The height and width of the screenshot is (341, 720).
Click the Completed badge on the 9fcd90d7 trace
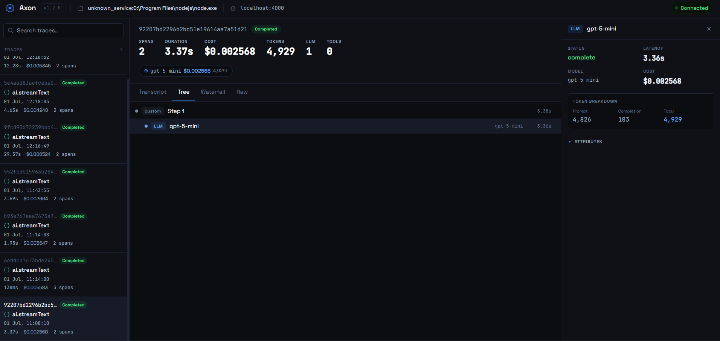[73, 128]
